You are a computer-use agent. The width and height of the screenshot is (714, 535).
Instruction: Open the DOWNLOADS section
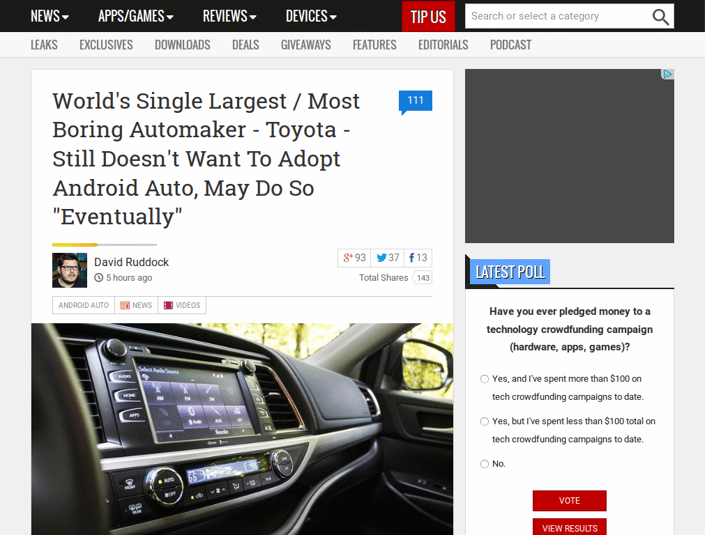tap(183, 45)
